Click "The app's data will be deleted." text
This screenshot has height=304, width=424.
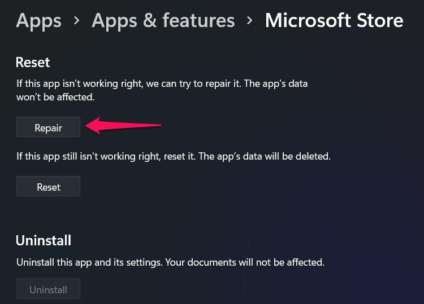pyautogui.click(x=264, y=156)
